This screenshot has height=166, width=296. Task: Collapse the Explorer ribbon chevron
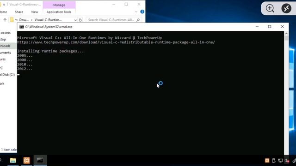[136, 12]
